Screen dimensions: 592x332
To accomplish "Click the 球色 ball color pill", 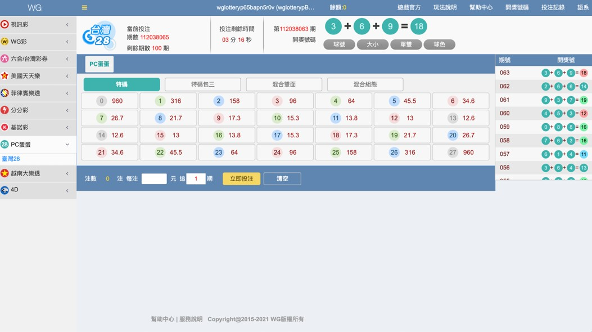I will [x=439, y=44].
